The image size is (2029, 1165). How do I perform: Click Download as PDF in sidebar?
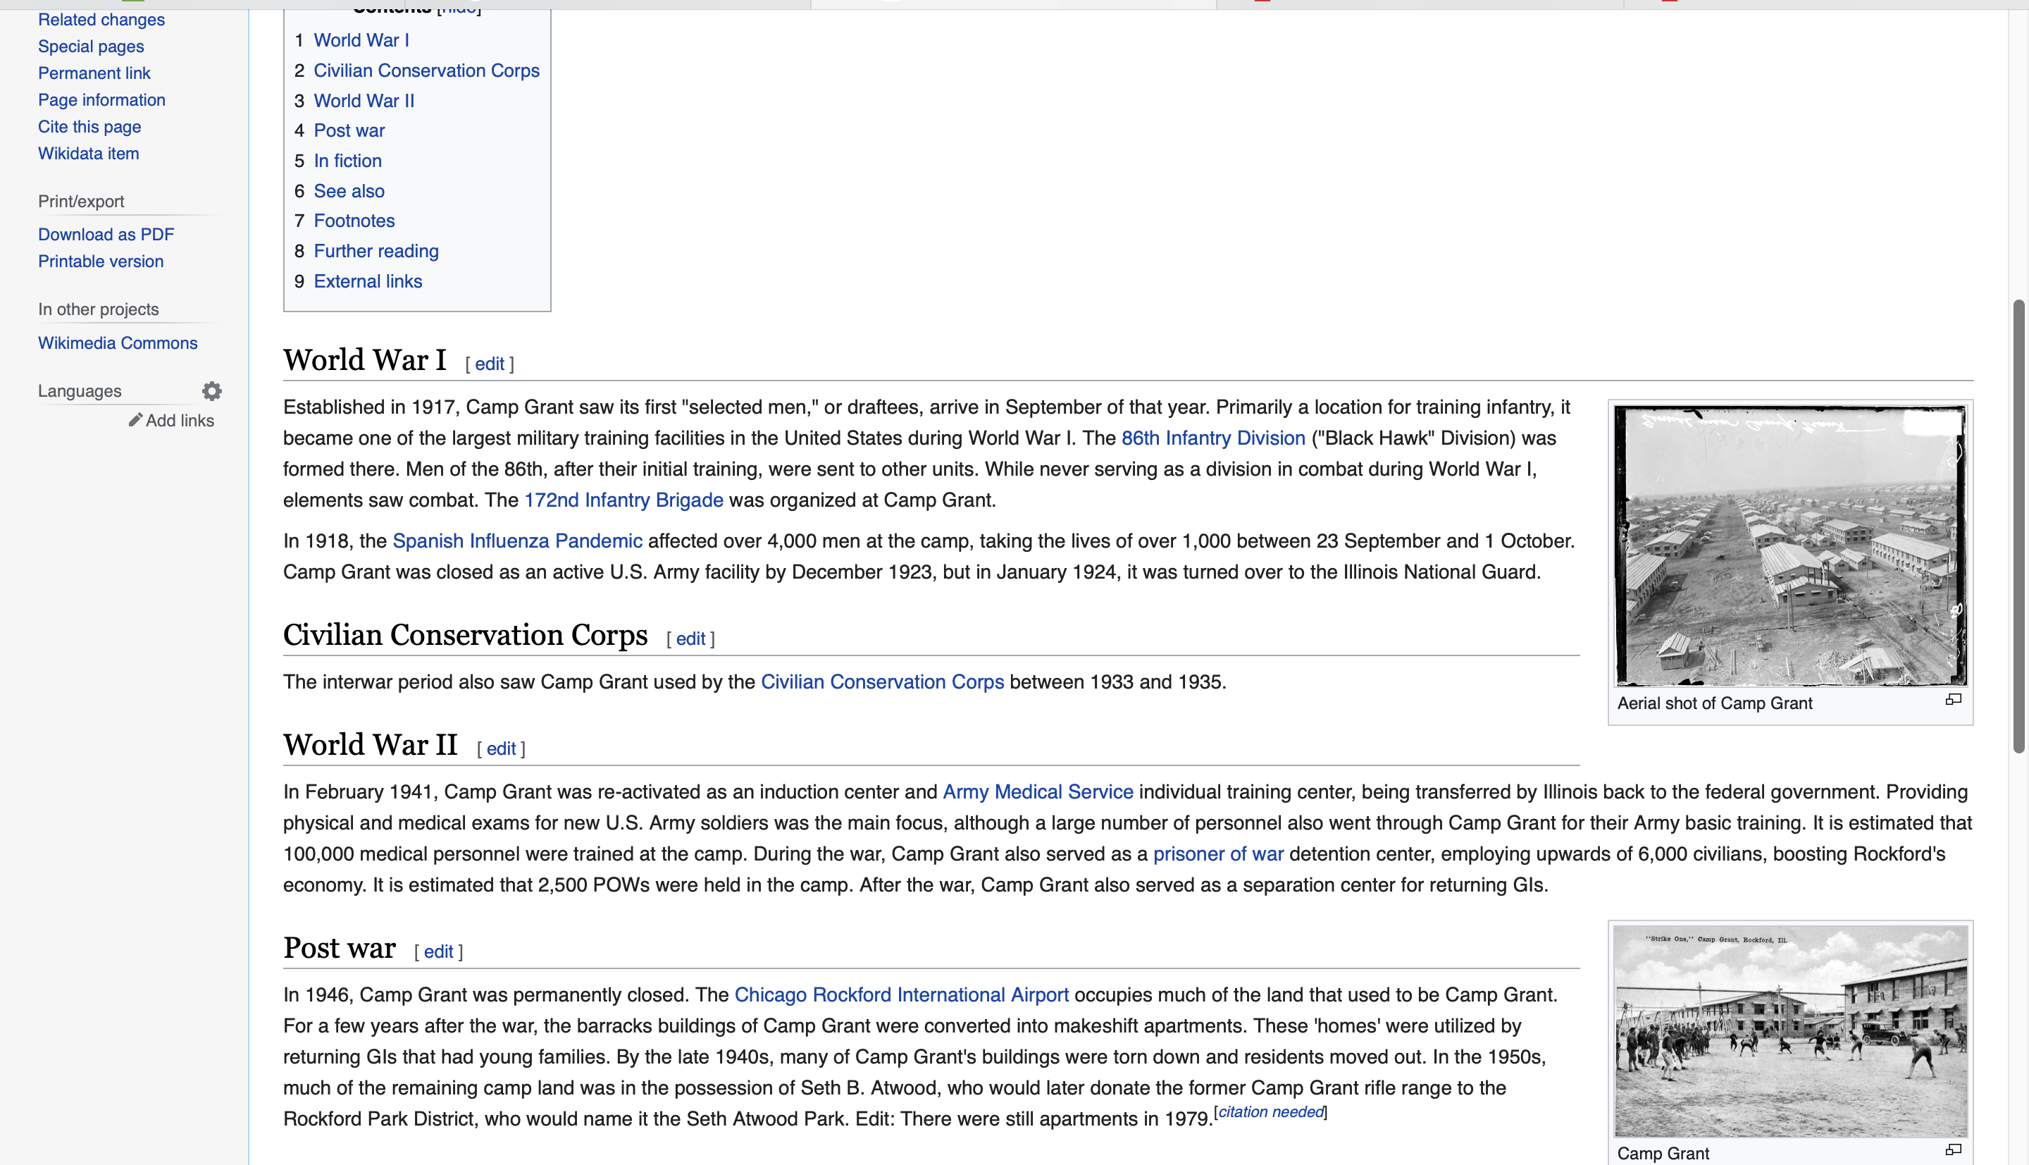pos(106,235)
